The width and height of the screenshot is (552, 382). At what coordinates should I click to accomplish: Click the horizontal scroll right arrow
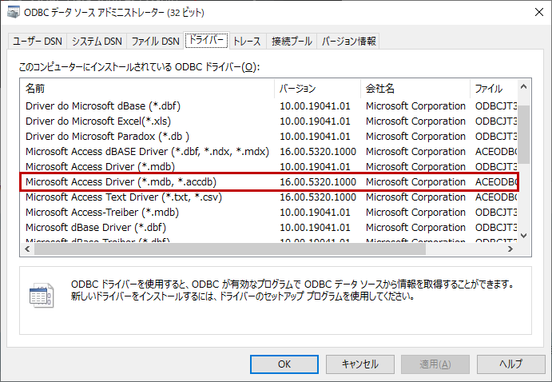tap(510, 249)
